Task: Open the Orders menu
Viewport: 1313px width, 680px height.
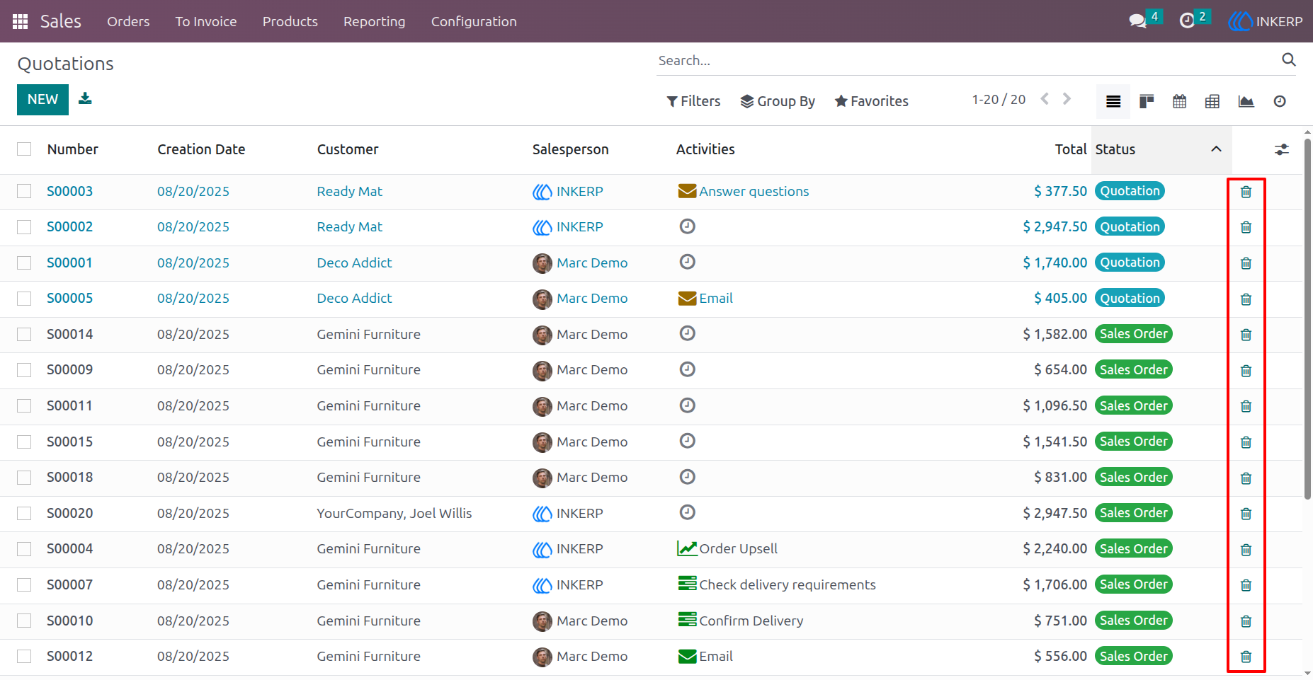Action: (128, 21)
